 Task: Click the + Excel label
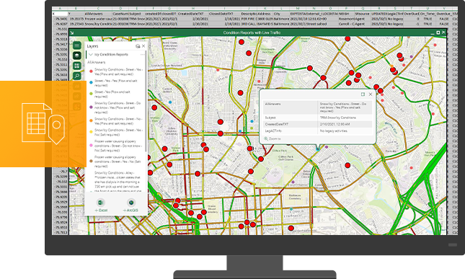tap(101, 211)
